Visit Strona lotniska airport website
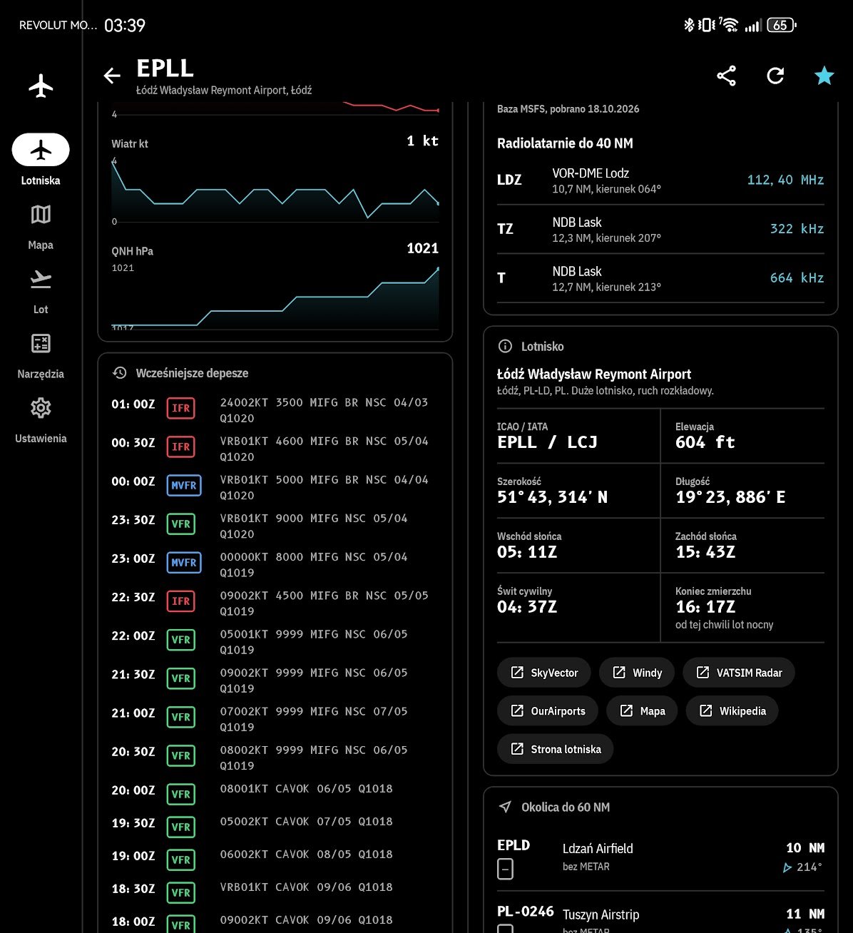Image resolution: width=853 pixels, height=933 pixels. coord(555,750)
